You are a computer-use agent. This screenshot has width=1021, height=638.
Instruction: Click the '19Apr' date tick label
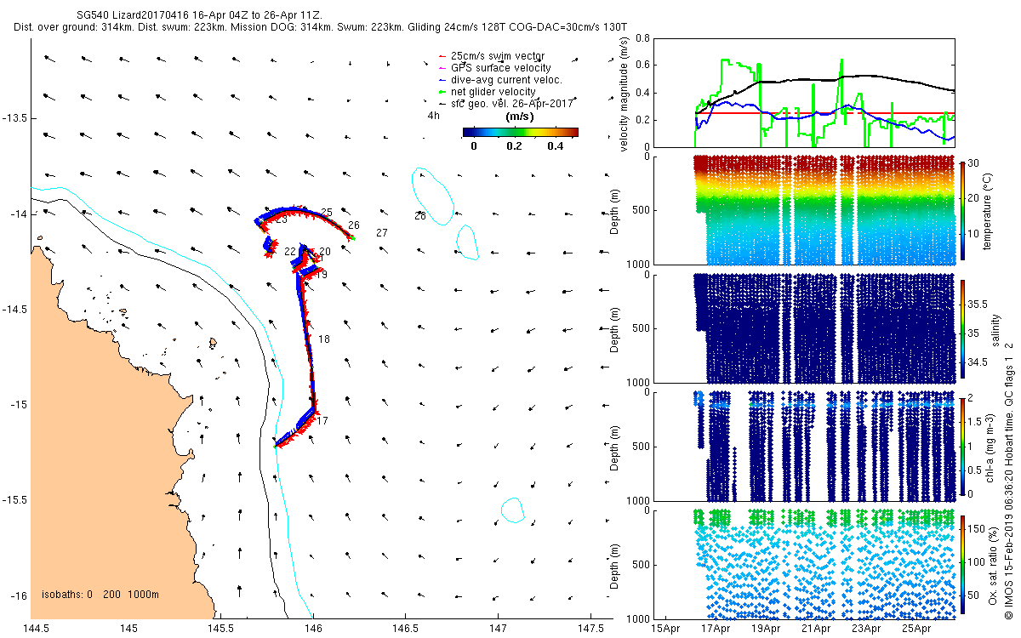coord(766,629)
